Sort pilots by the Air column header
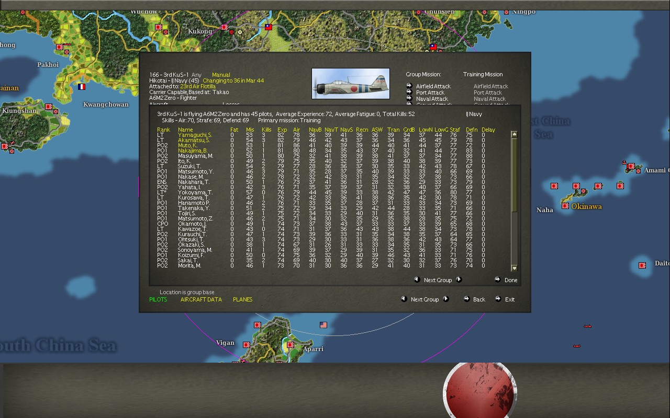The image size is (670, 418). tap(297, 130)
